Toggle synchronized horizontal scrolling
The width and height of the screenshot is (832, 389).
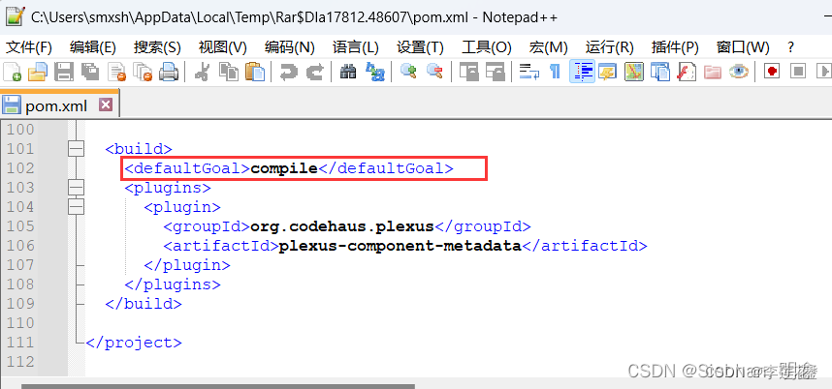click(x=496, y=72)
